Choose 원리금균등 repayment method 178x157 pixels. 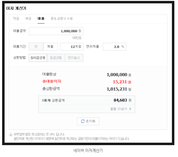point(38,58)
